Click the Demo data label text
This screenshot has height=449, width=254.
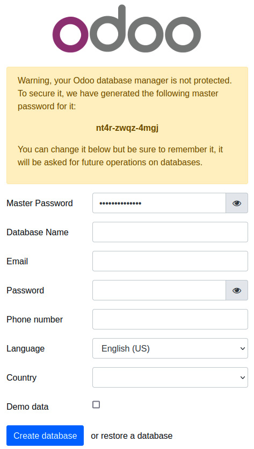click(27, 406)
